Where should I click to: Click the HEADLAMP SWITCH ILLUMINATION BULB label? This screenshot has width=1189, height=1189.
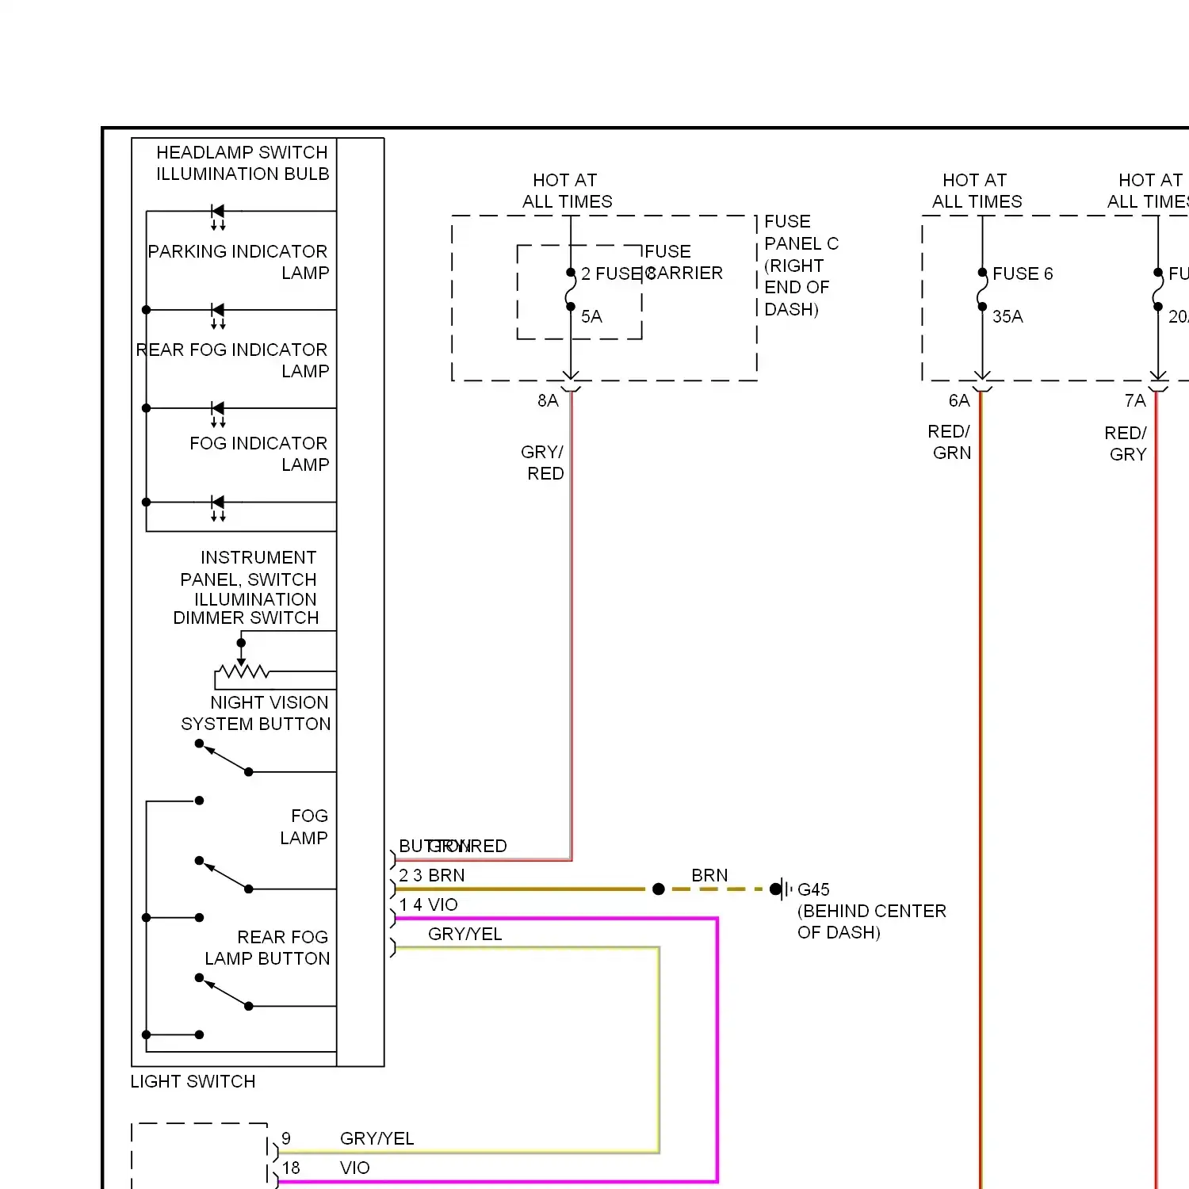pyautogui.click(x=242, y=163)
